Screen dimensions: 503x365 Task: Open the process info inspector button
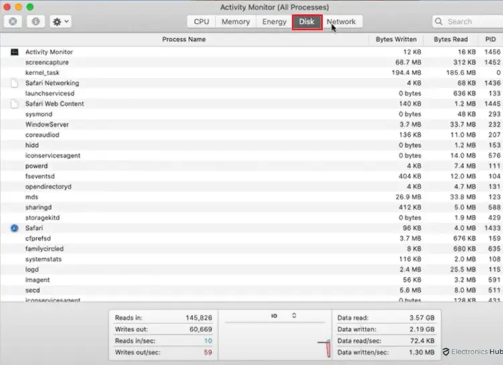point(36,21)
